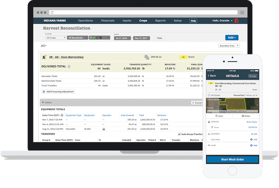Image resolution: width=279 pixels, height=188 pixels.
Task: Click the harvesting icon beside IN - 22
Action: pyautogui.click(x=44, y=57)
